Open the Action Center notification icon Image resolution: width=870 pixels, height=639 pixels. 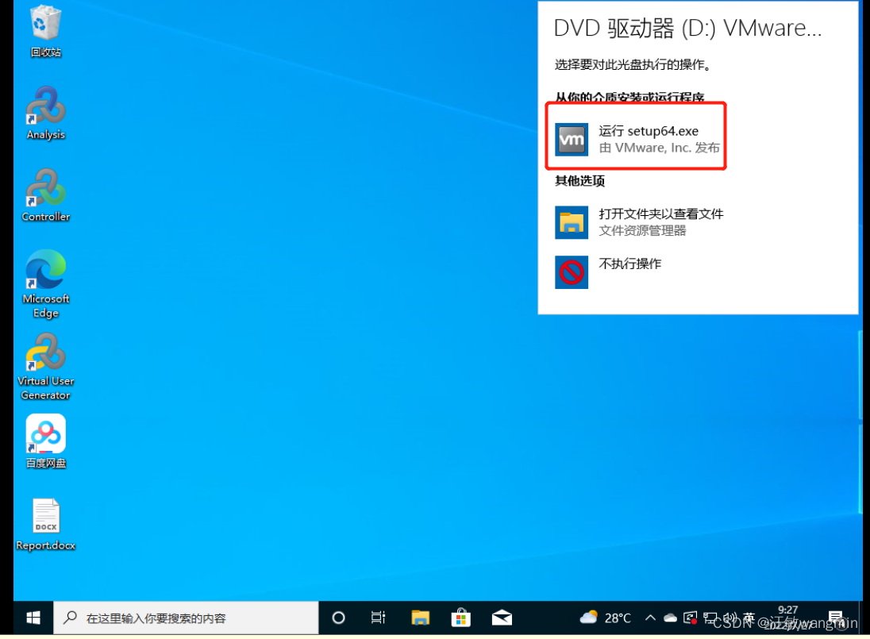[836, 618]
